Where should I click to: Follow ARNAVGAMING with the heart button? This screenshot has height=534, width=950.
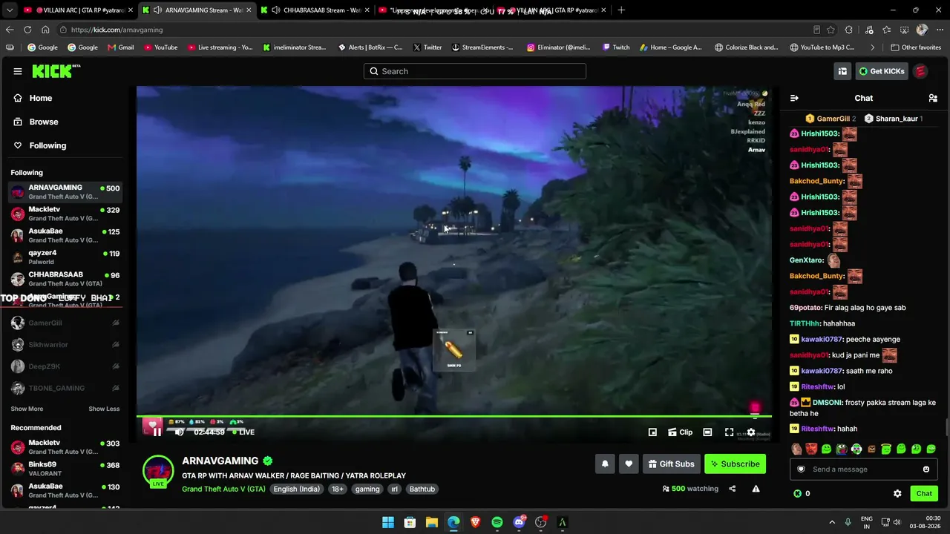[629, 464]
